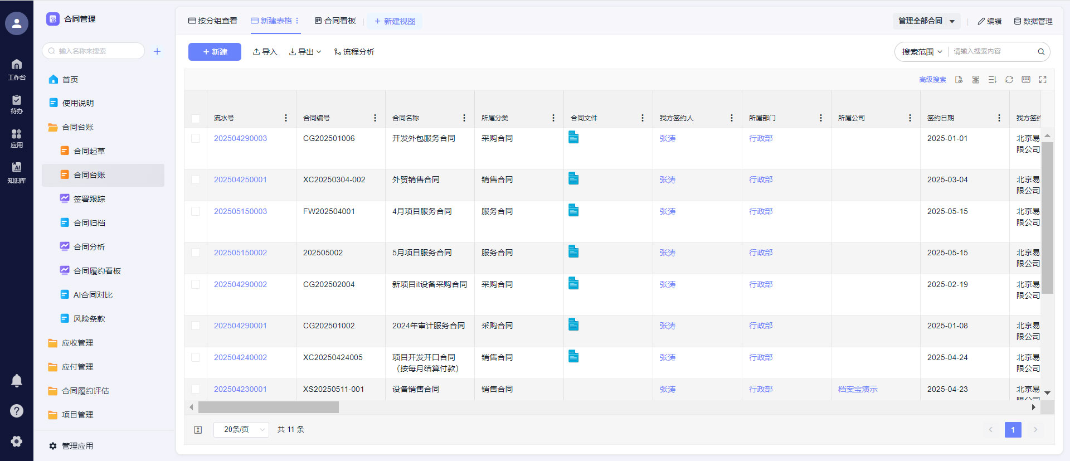Image resolution: width=1070 pixels, height=461 pixels.
Task: Click the plus icon beside sidebar search
Action: (157, 51)
